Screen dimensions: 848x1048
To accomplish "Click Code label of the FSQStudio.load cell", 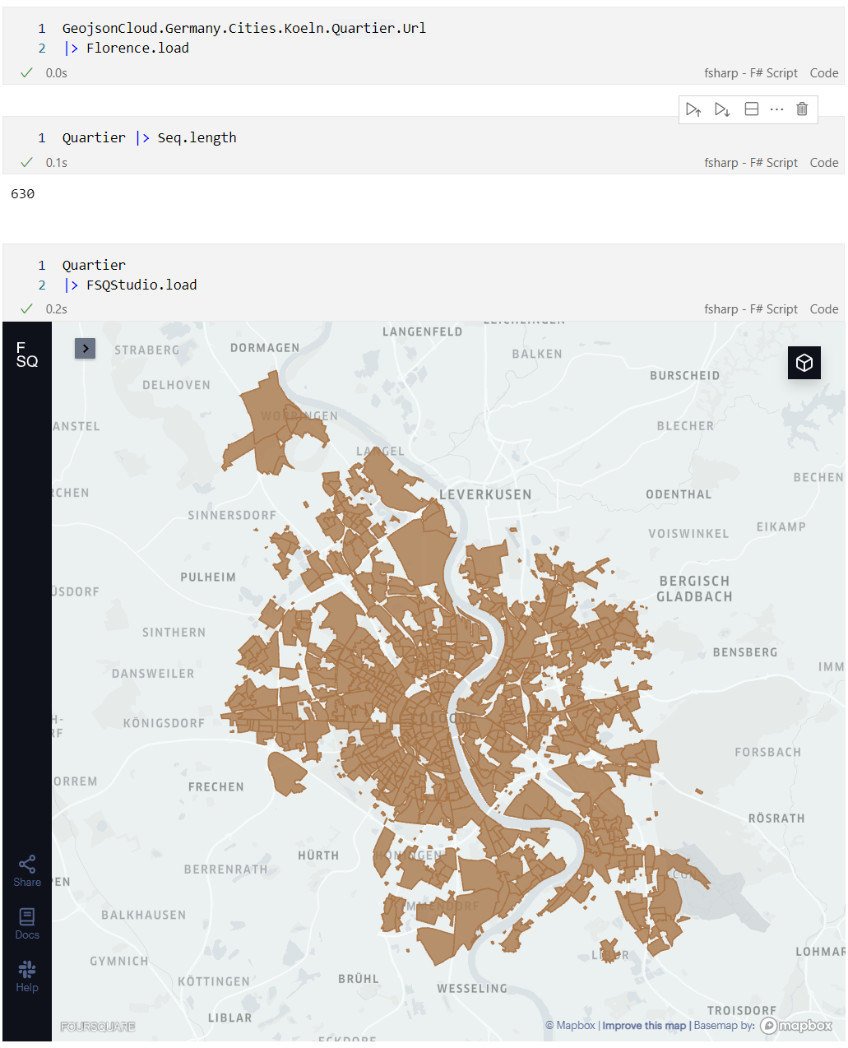I will point(824,309).
